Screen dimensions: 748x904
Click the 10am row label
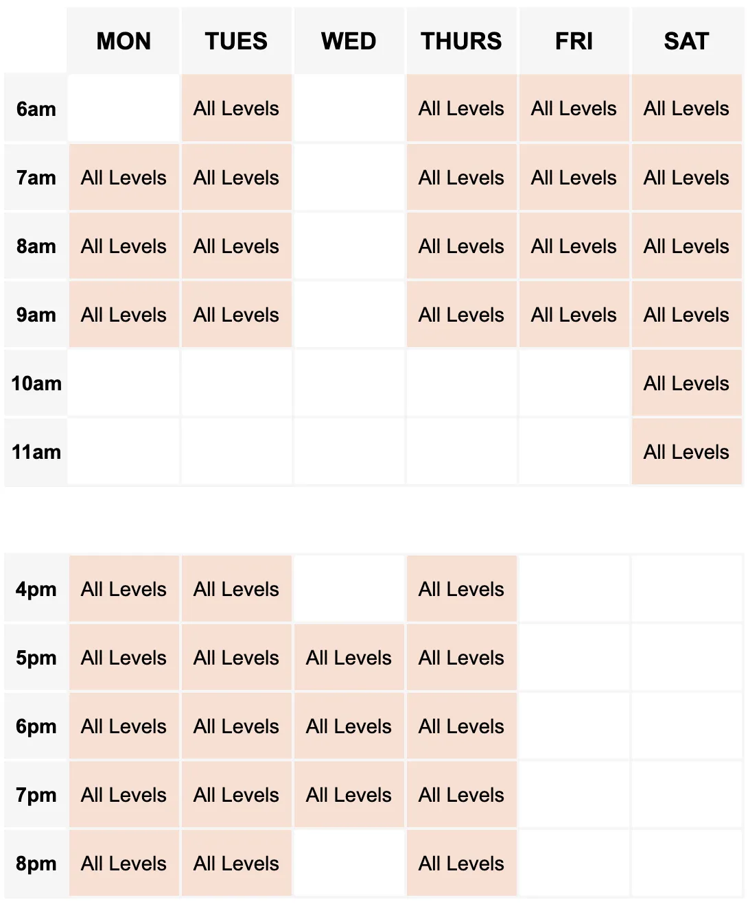36,383
